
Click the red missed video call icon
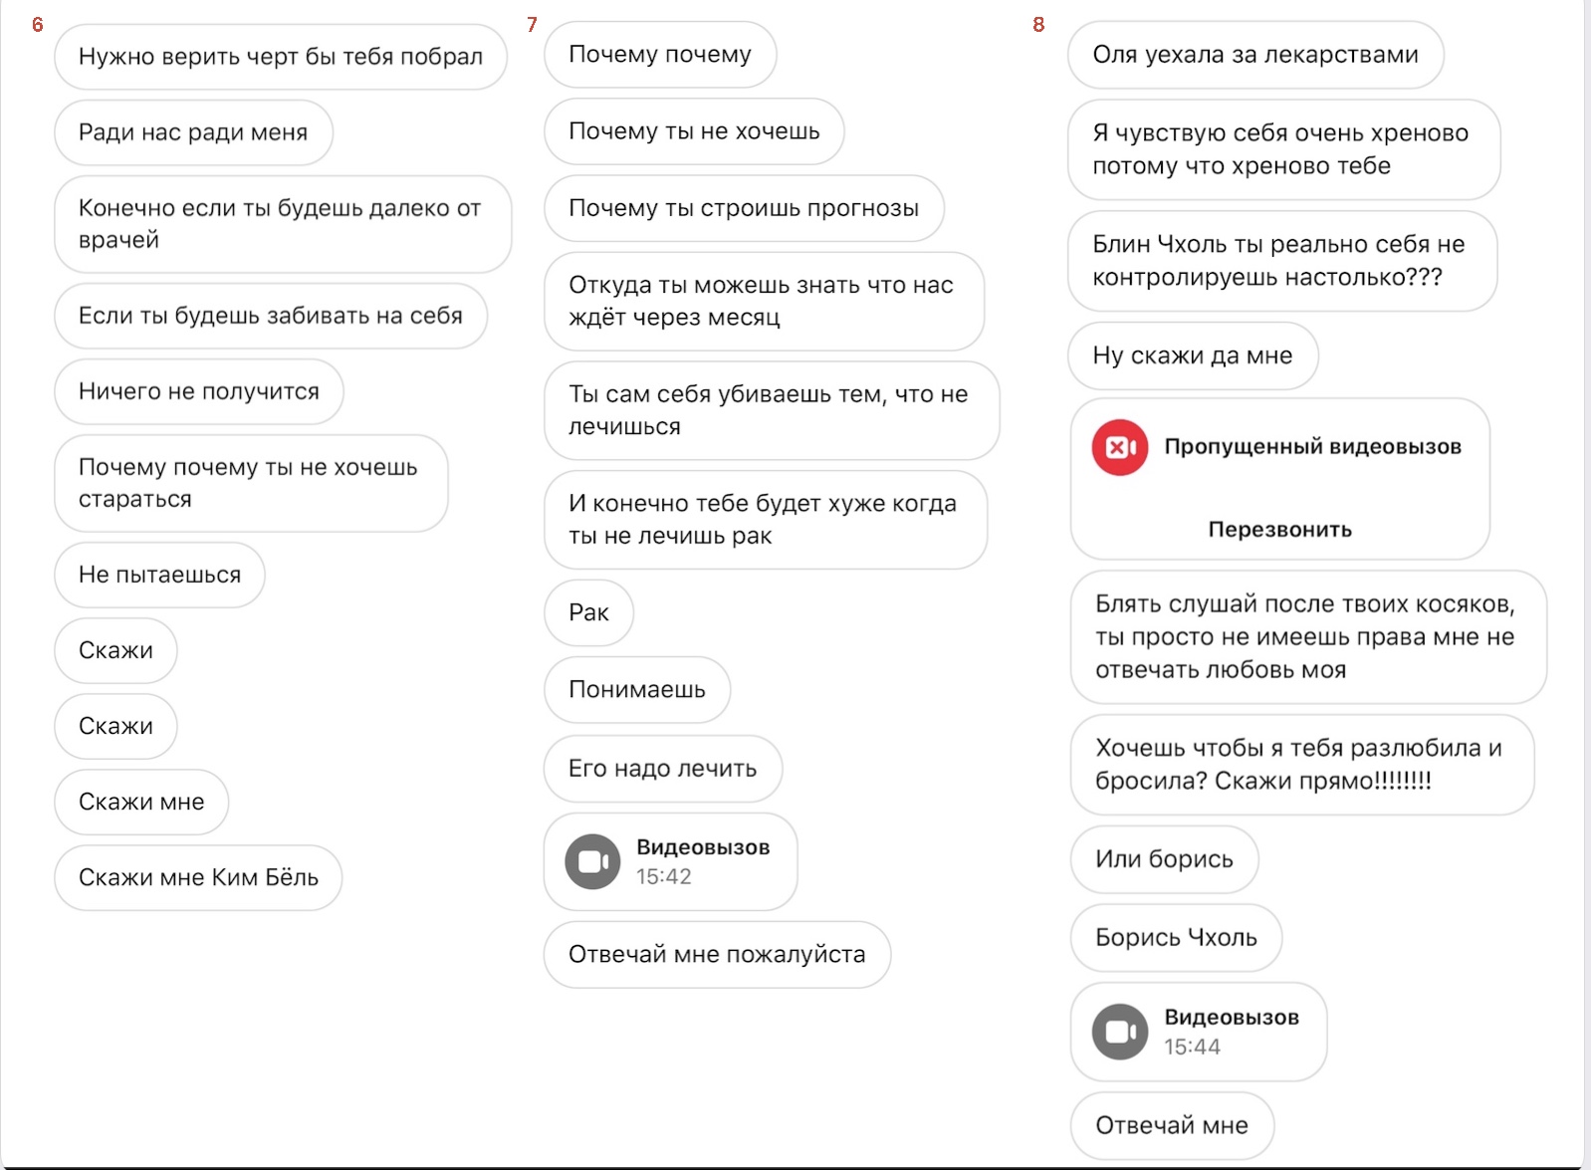coord(1119,447)
